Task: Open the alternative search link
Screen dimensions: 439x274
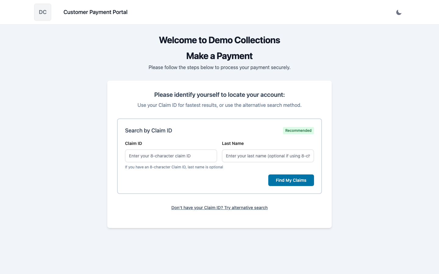Action: (x=219, y=208)
